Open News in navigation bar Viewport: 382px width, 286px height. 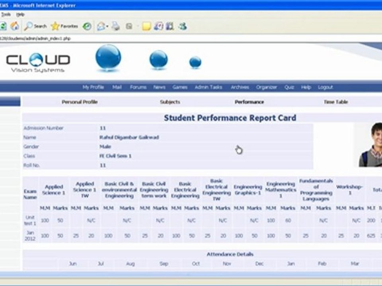click(159, 87)
